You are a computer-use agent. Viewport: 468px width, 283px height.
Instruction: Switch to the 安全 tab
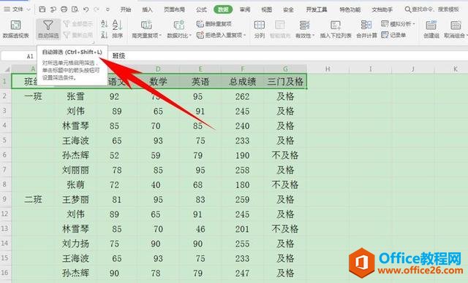[288, 9]
